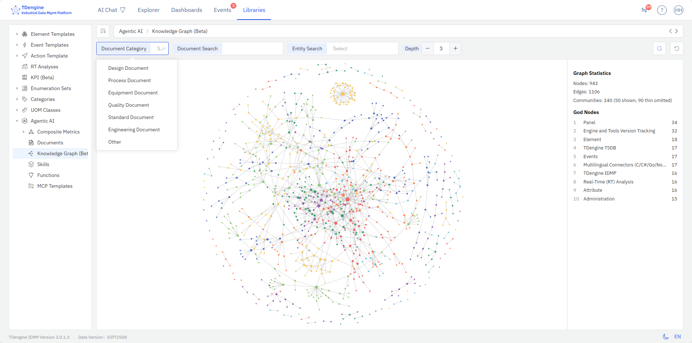
Task: Open the Dashboards tab
Action: 187,10
